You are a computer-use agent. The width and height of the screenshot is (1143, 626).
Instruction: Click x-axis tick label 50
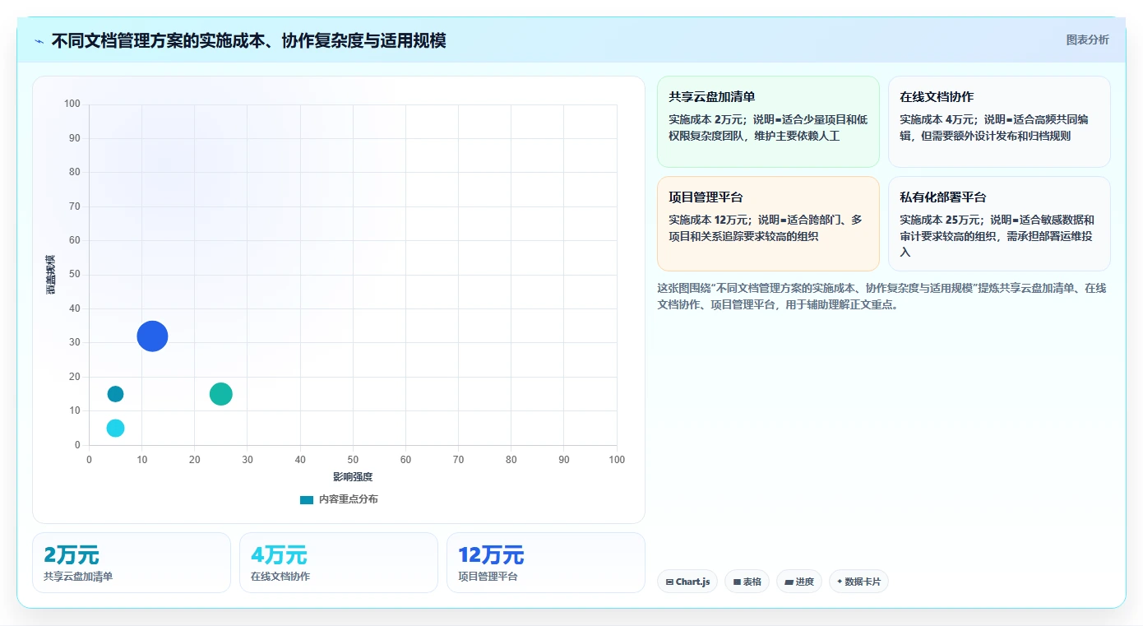[x=353, y=459]
